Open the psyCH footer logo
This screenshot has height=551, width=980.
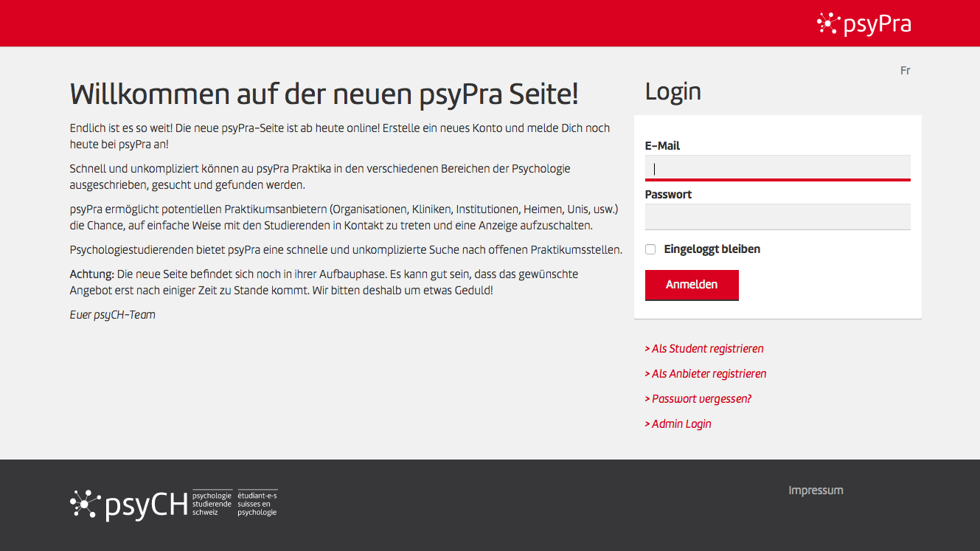click(173, 504)
